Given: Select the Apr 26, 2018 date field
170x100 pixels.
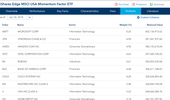Looking at the screenshot, I should [x=17, y=17].
